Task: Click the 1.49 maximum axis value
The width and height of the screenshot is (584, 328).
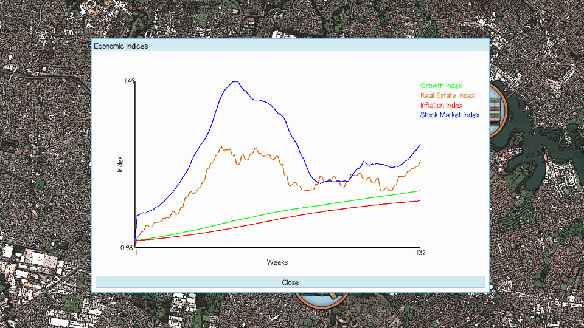Action: coord(129,81)
